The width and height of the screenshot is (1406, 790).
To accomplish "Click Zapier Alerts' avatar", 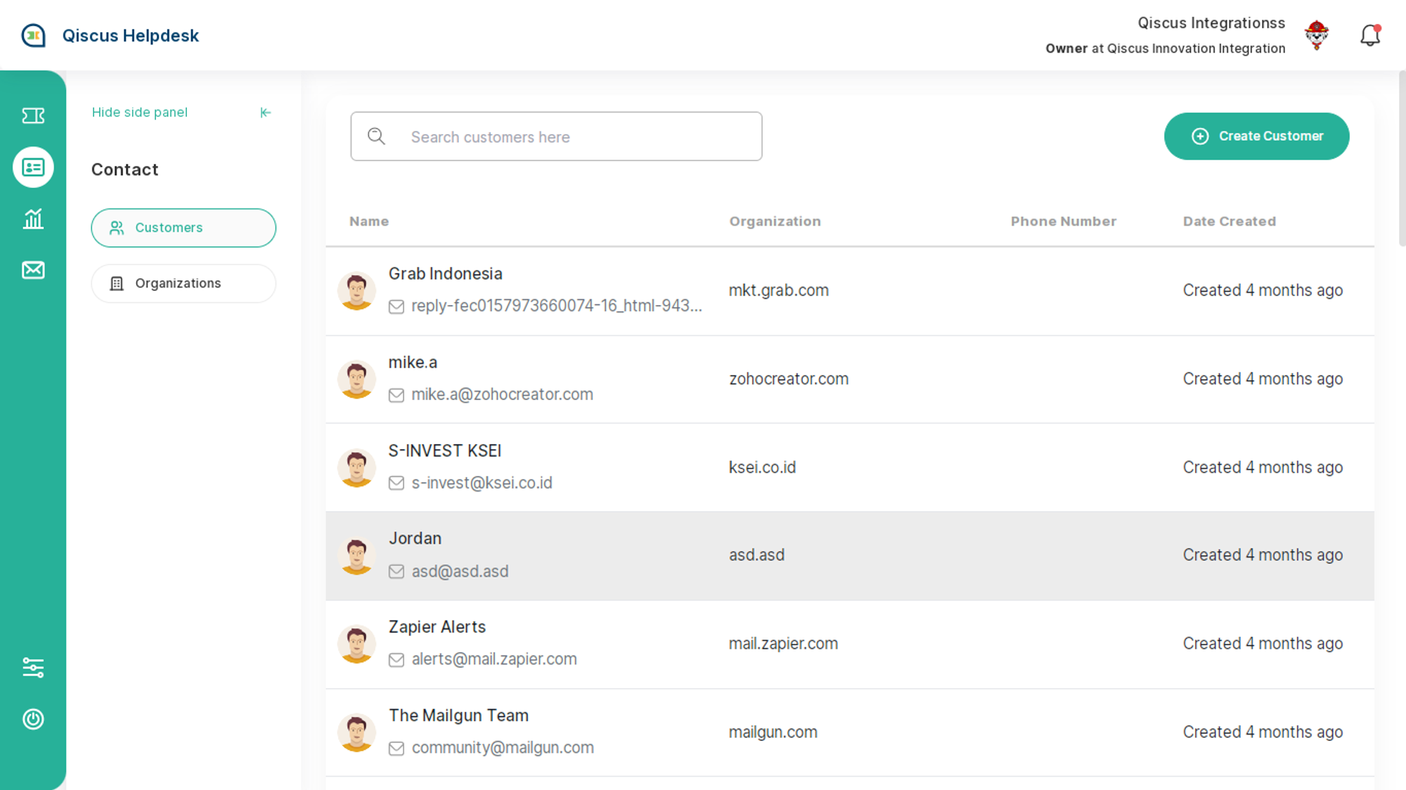I will click(x=356, y=645).
